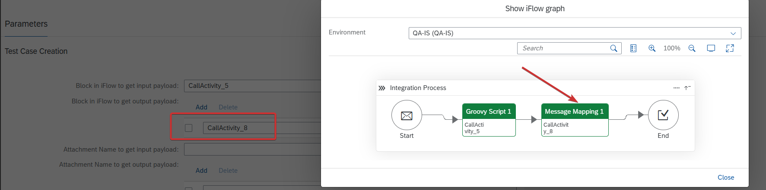Open Integration Process more options menu
766x190 pixels.
pyautogui.click(x=676, y=88)
